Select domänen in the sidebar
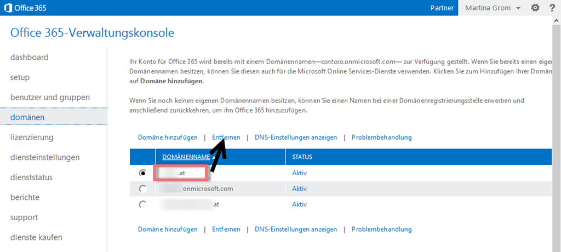Screen dimensions: 561x252 (54, 117)
